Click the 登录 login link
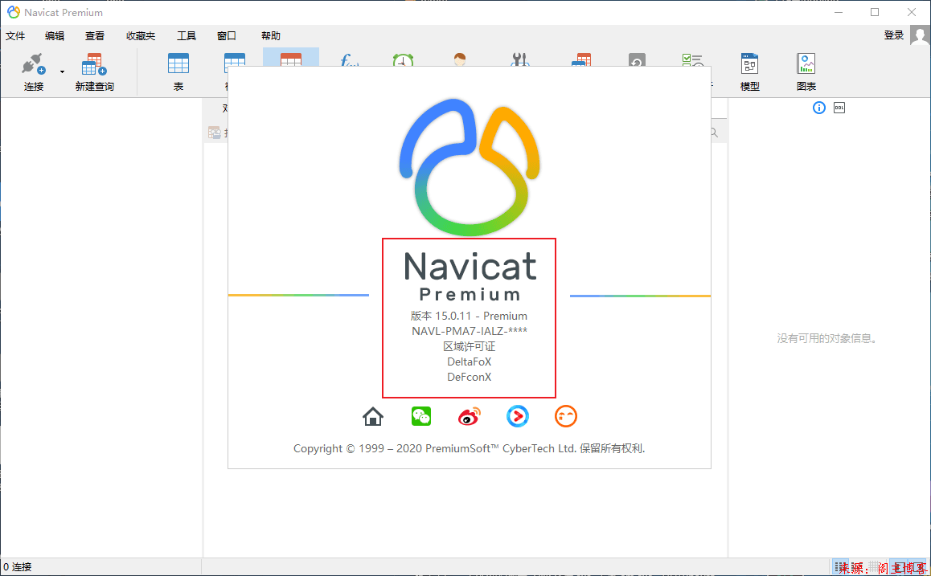This screenshot has width=931, height=576. (x=893, y=35)
